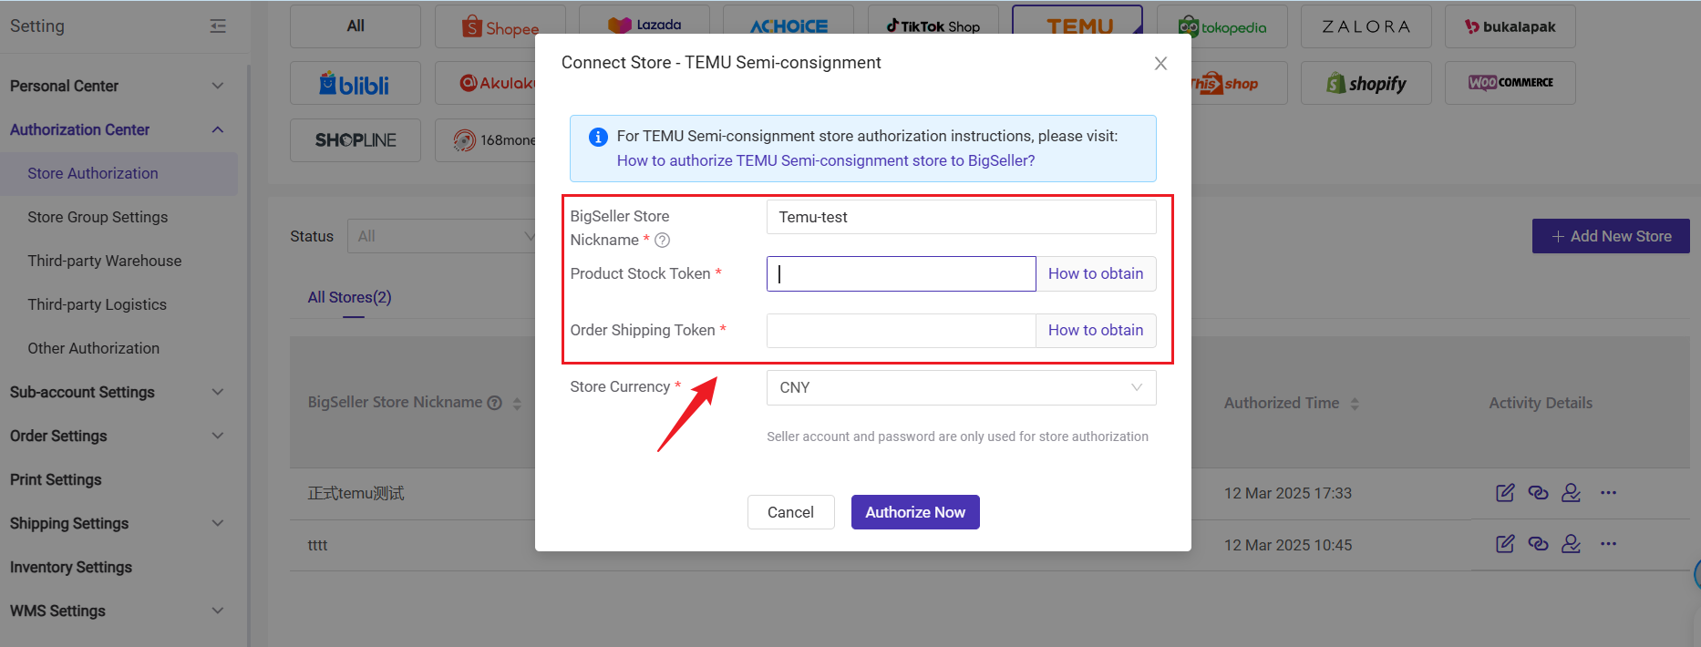Select the SHOPLINE platform

[356, 140]
